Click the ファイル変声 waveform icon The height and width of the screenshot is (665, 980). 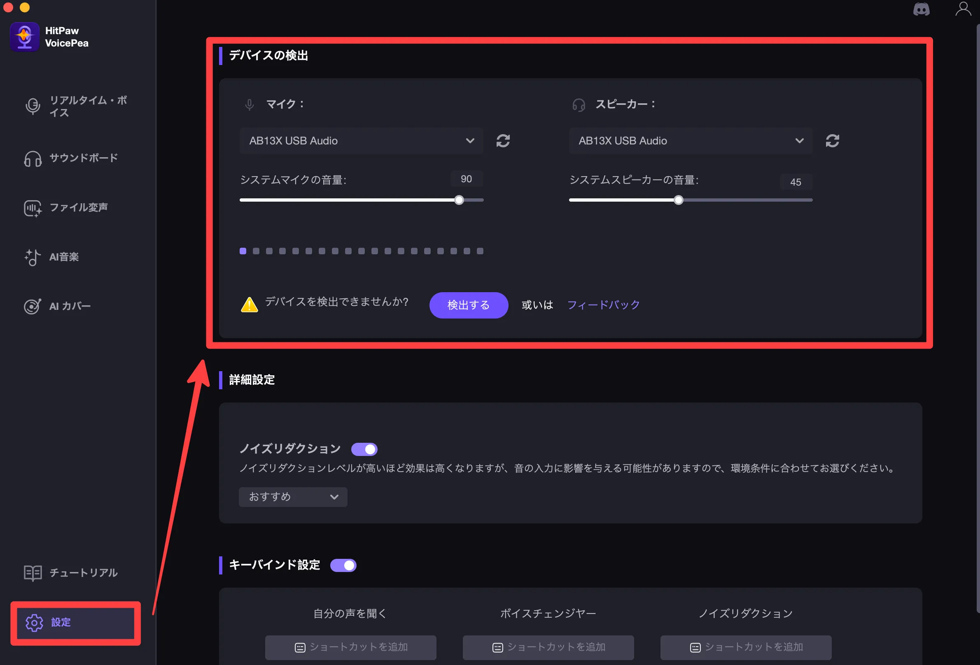(x=33, y=208)
